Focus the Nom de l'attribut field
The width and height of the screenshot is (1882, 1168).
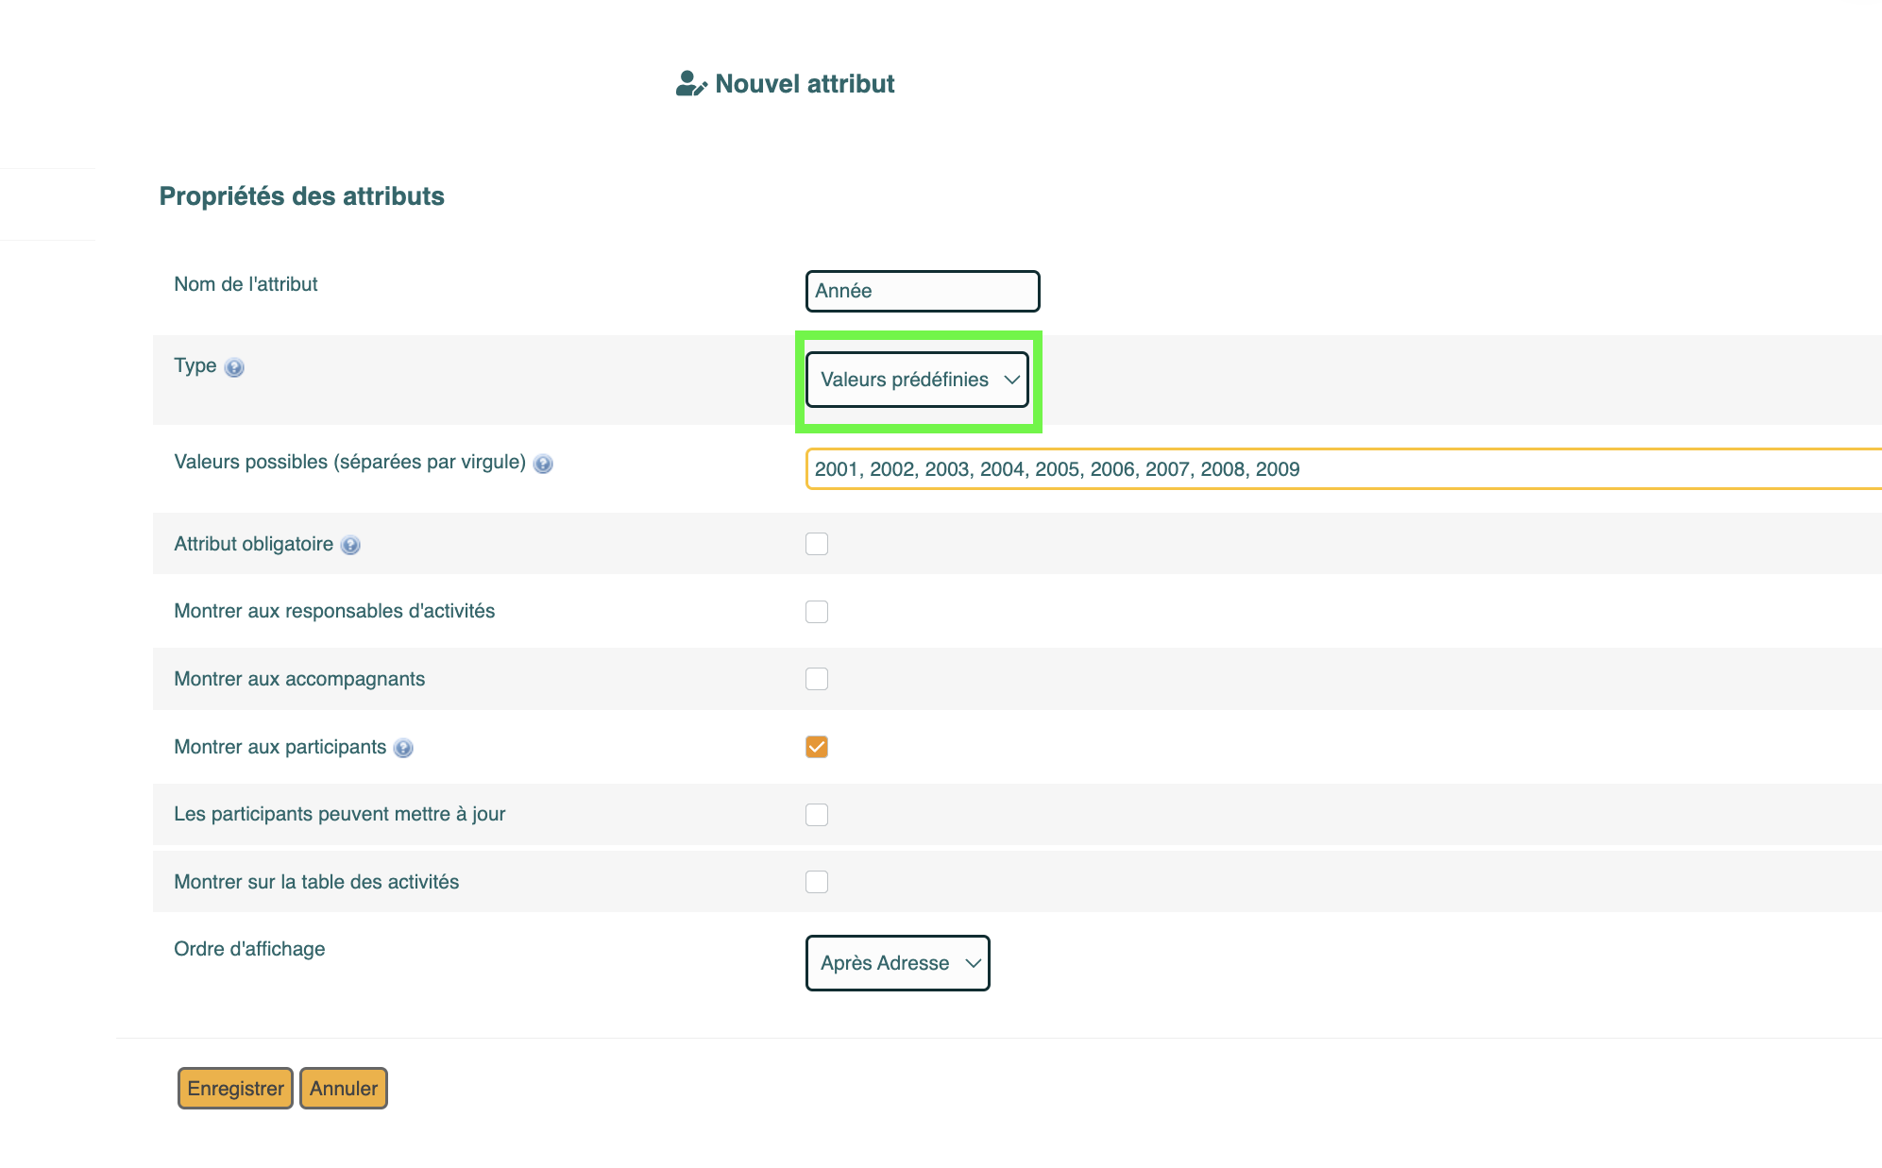click(x=923, y=291)
